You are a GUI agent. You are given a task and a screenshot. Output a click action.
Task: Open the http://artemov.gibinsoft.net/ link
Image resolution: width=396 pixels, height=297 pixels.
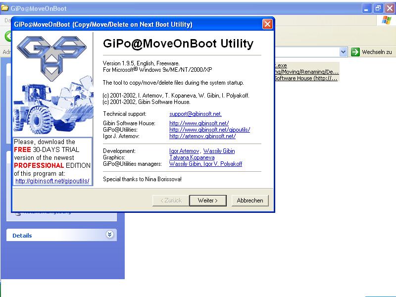coord(202,136)
